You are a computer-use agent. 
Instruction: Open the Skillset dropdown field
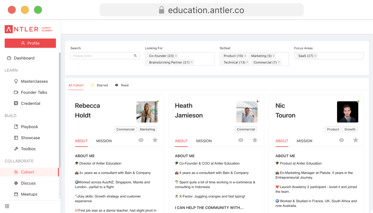[x=254, y=59]
